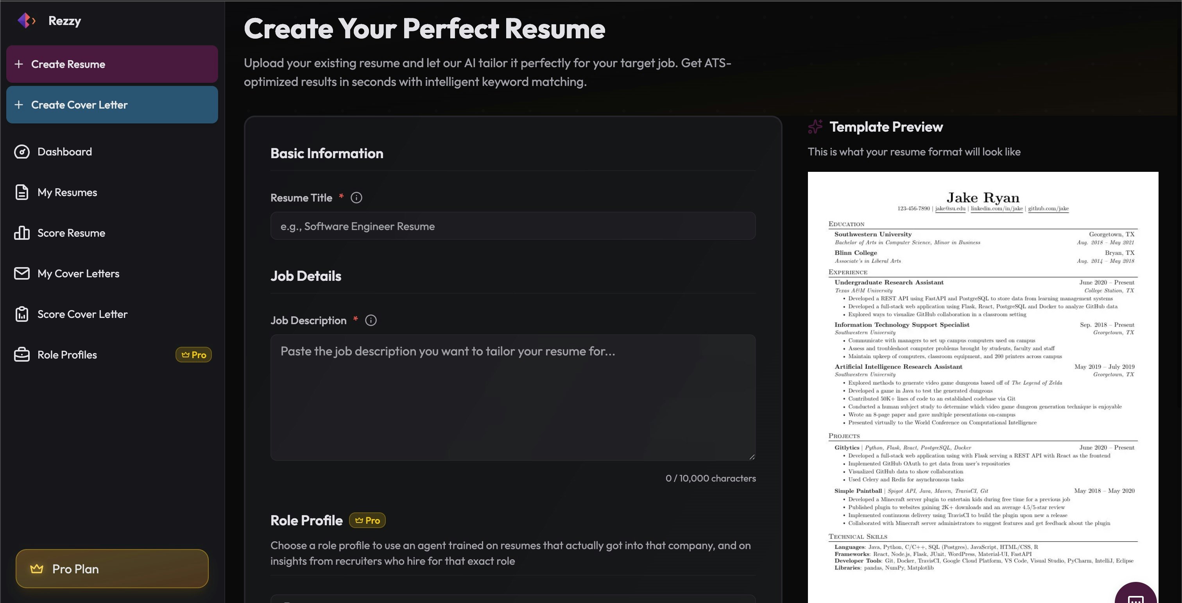Select the My Resumes document icon
The width and height of the screenshot is (1182, 603).
[22, 192]
